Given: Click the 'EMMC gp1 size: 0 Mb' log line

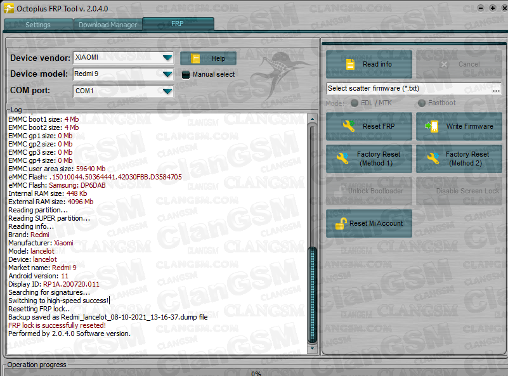Looking at the screenshot, I should click(x=41, y=136).
